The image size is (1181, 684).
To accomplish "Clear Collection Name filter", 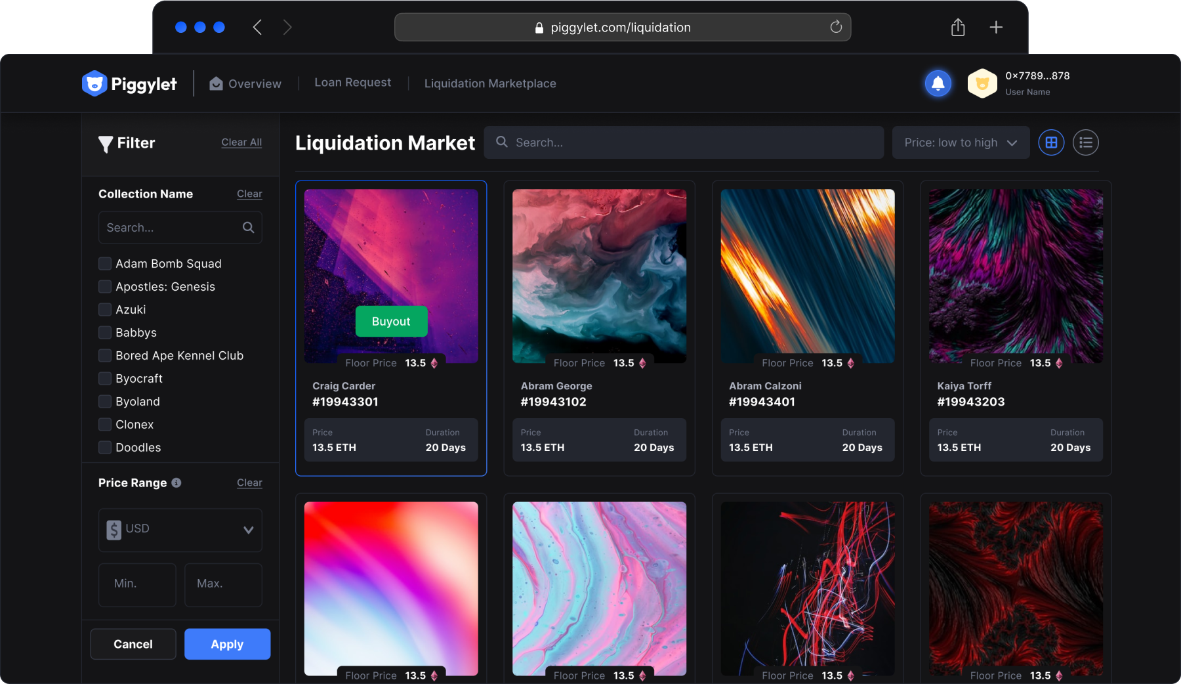I will [249, 194].
